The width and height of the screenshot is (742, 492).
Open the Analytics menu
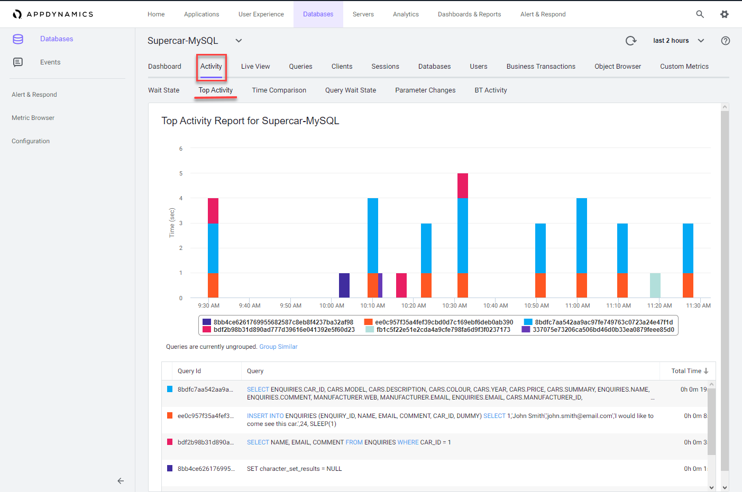pyautogui.click(x=406, y=14)
